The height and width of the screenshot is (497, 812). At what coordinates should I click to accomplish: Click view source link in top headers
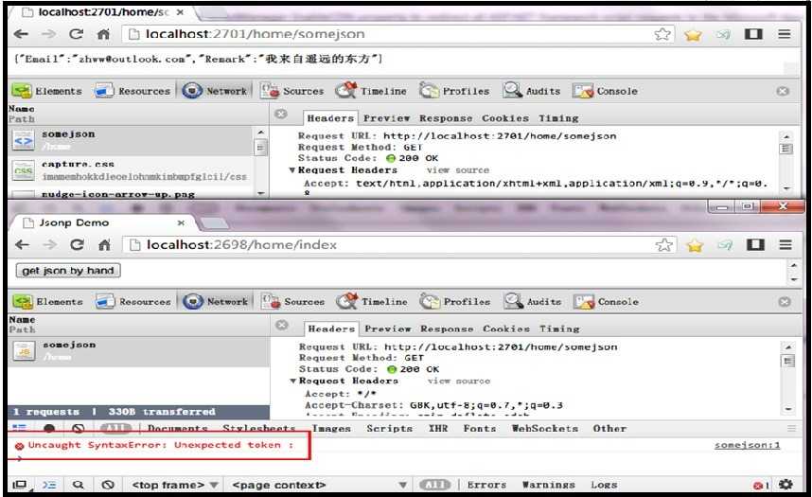(x=458, y=170)
